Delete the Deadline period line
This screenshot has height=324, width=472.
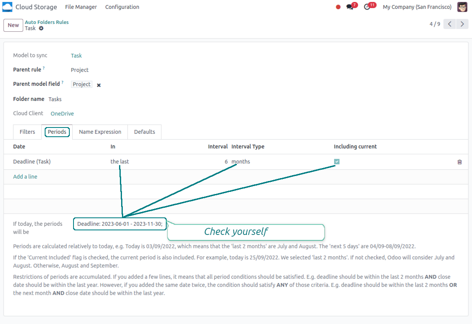[459, 162]
